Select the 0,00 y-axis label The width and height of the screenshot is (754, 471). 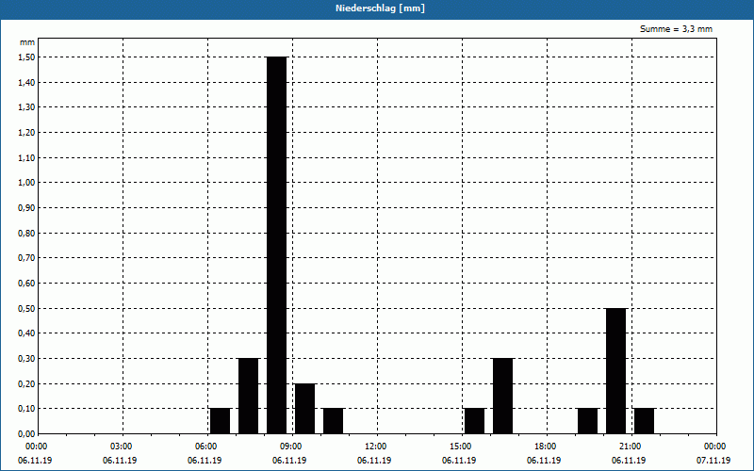coord(26,433)
